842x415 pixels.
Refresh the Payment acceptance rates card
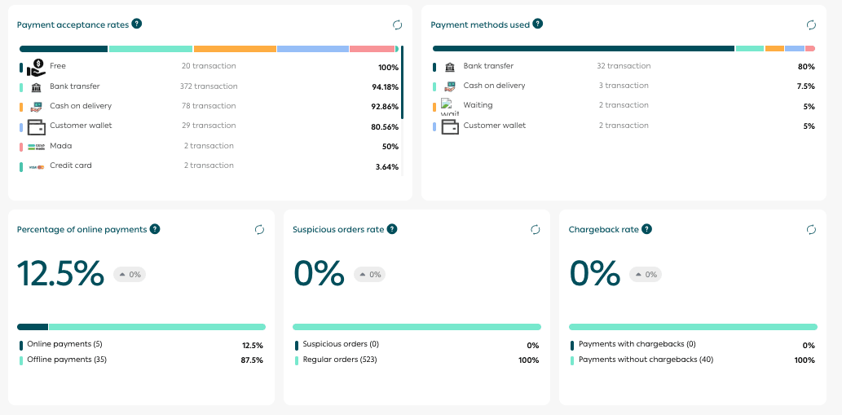[x=397, y=25]
